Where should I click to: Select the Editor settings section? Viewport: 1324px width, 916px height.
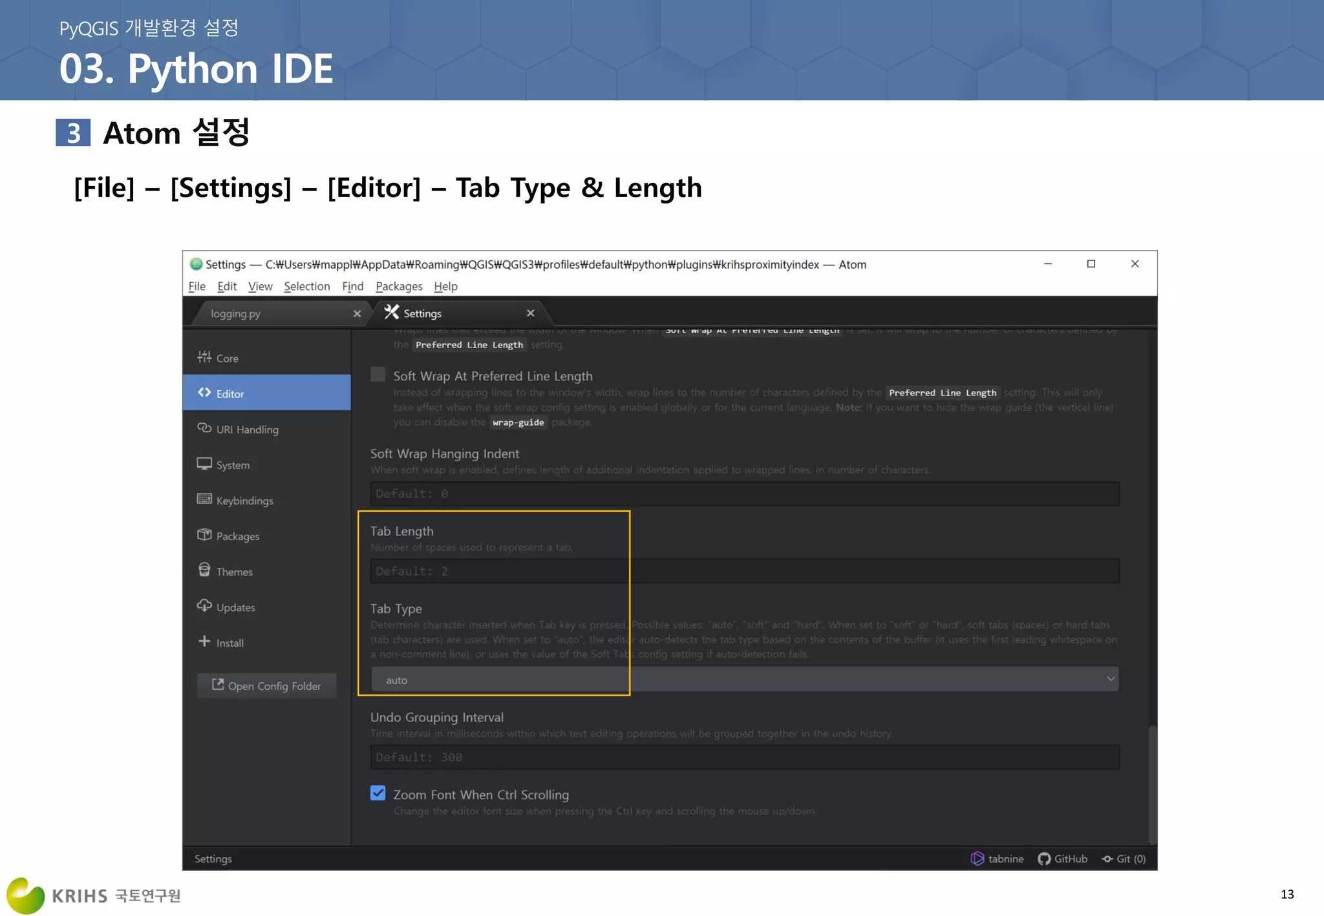coord(230,393)
